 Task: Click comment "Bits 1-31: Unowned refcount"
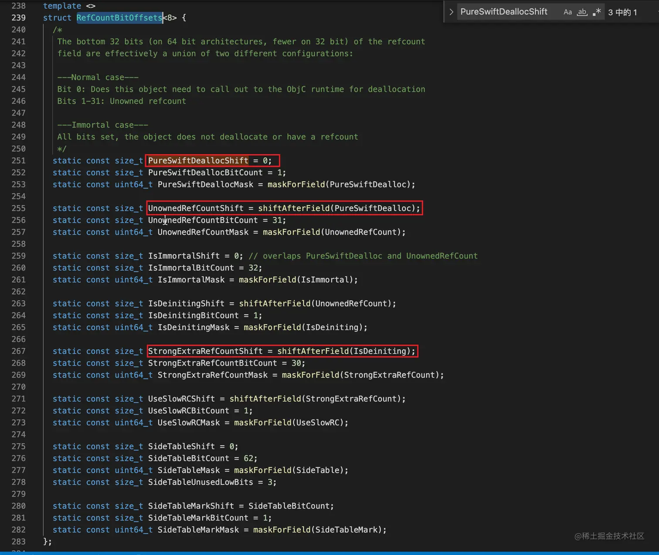tap(122, 101)
